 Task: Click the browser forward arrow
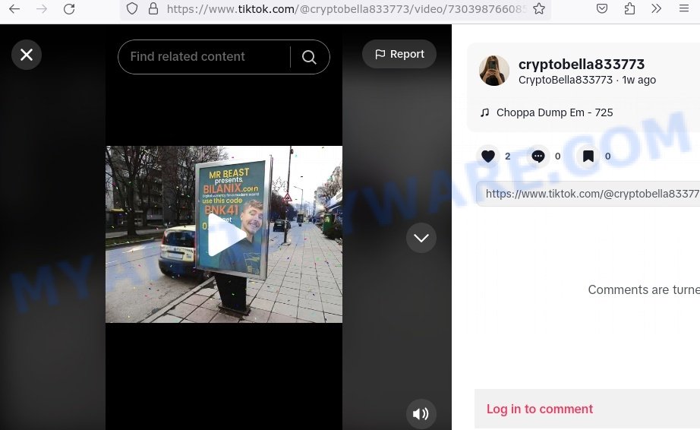[42, 8]
